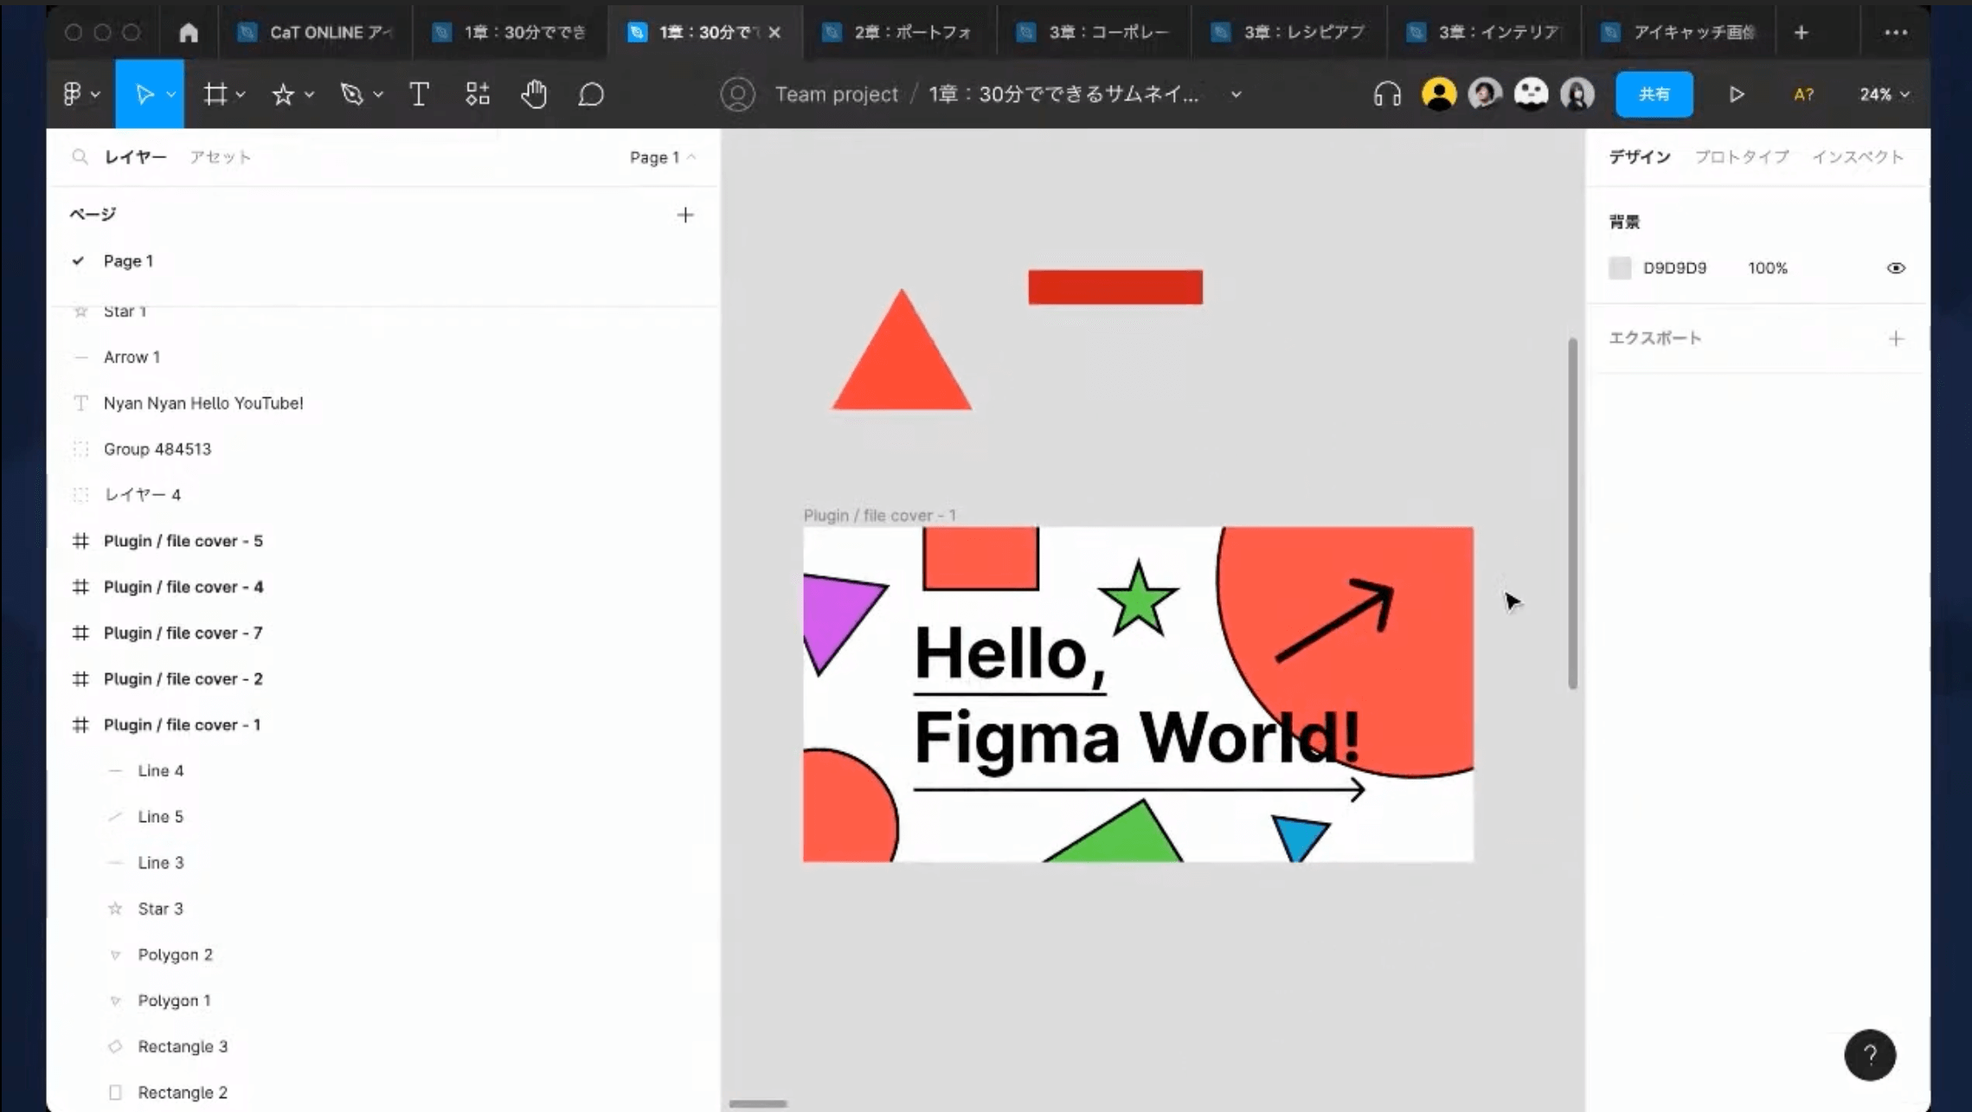1972x1112 pixels.
Task: Open a new tab with plus
Action: pos(1801,32)
